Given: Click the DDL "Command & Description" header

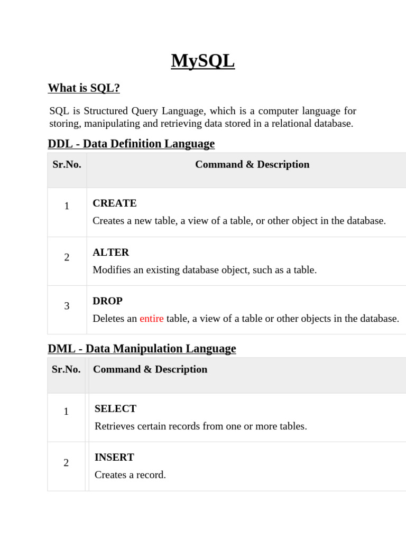Looking at the screenshot, I should click(x=252, y=164).
